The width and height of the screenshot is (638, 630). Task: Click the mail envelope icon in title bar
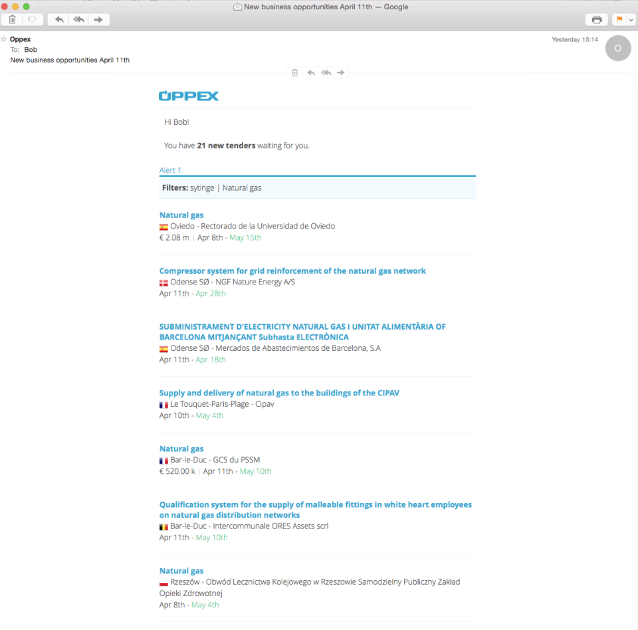click(237, 7)
